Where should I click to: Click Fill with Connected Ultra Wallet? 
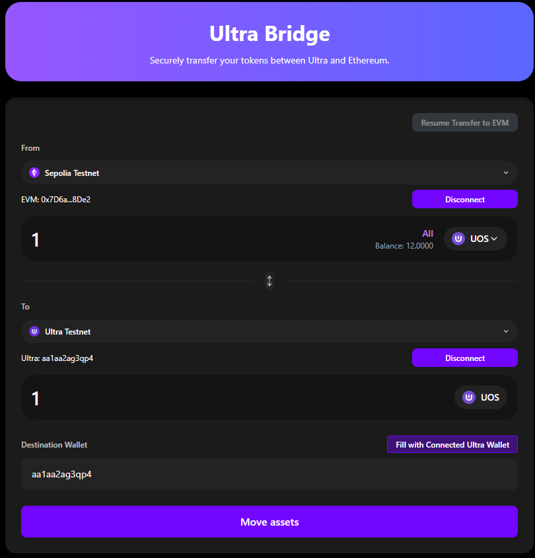452,444
